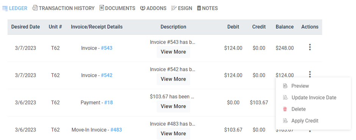Open Move-In Invoice link #483
Screen dimensions: 356x140
[116, 130]
